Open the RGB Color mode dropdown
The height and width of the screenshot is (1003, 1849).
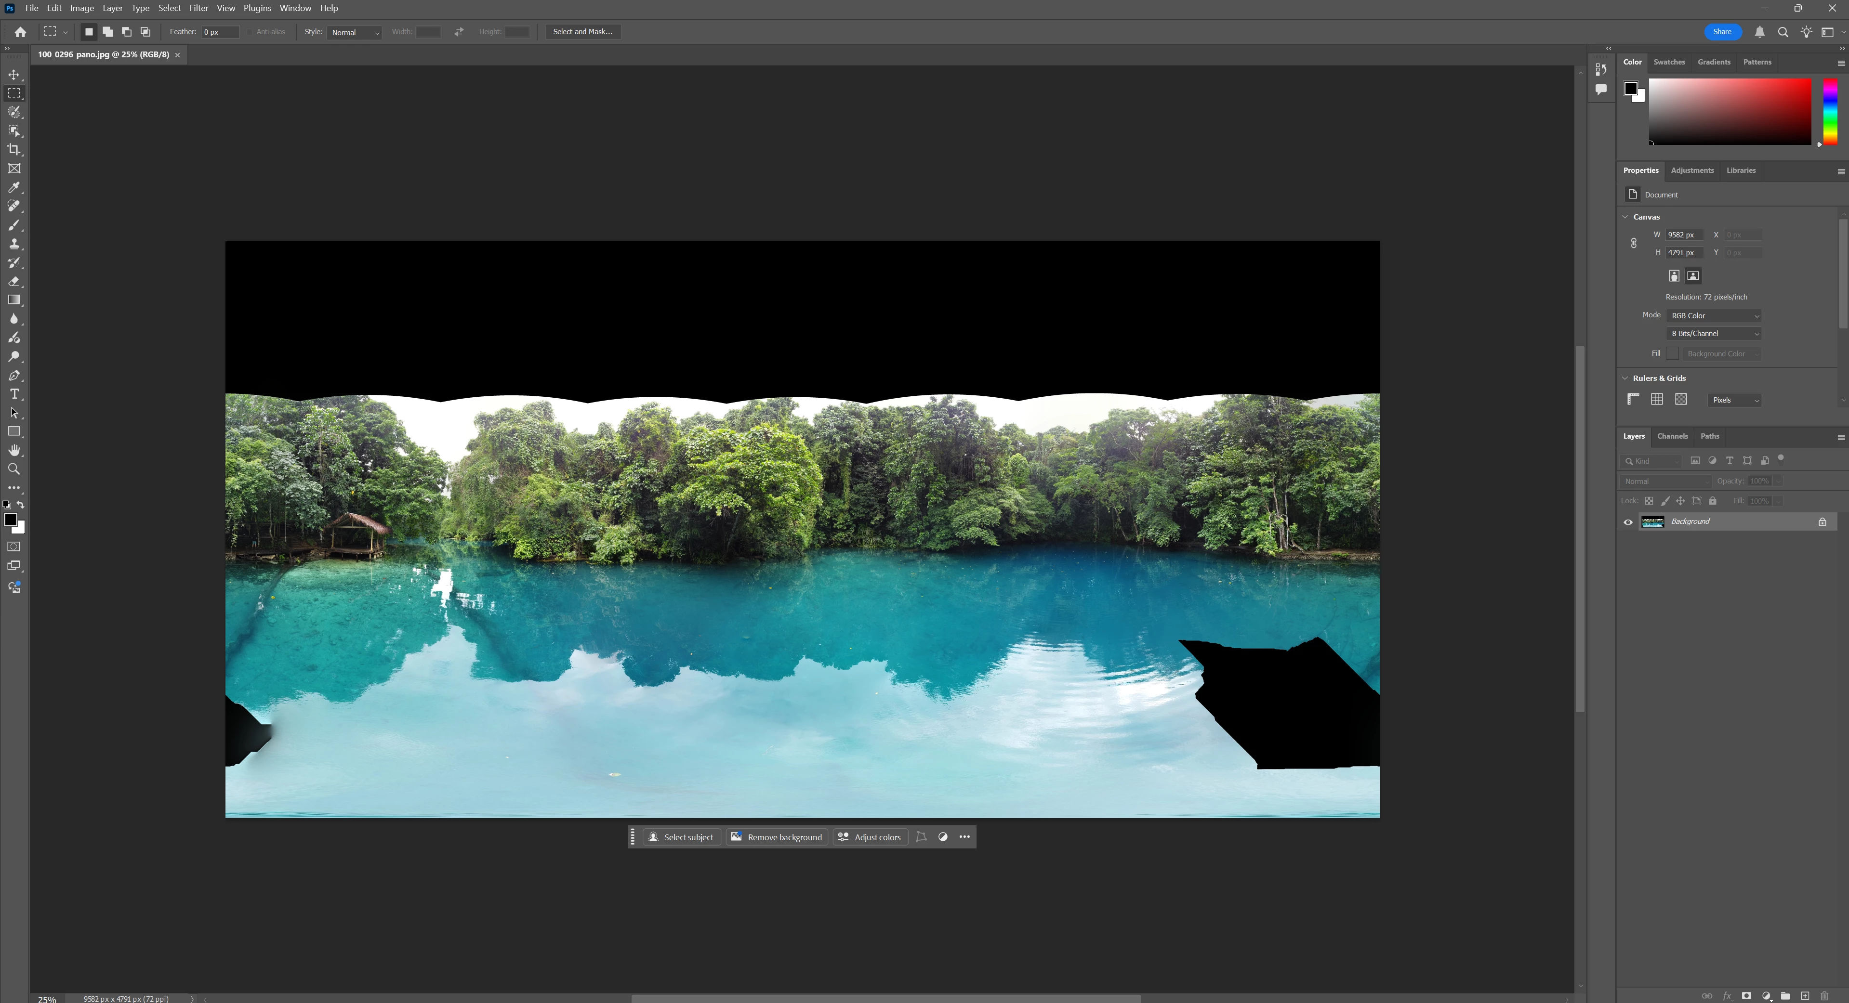[1713, 316]
